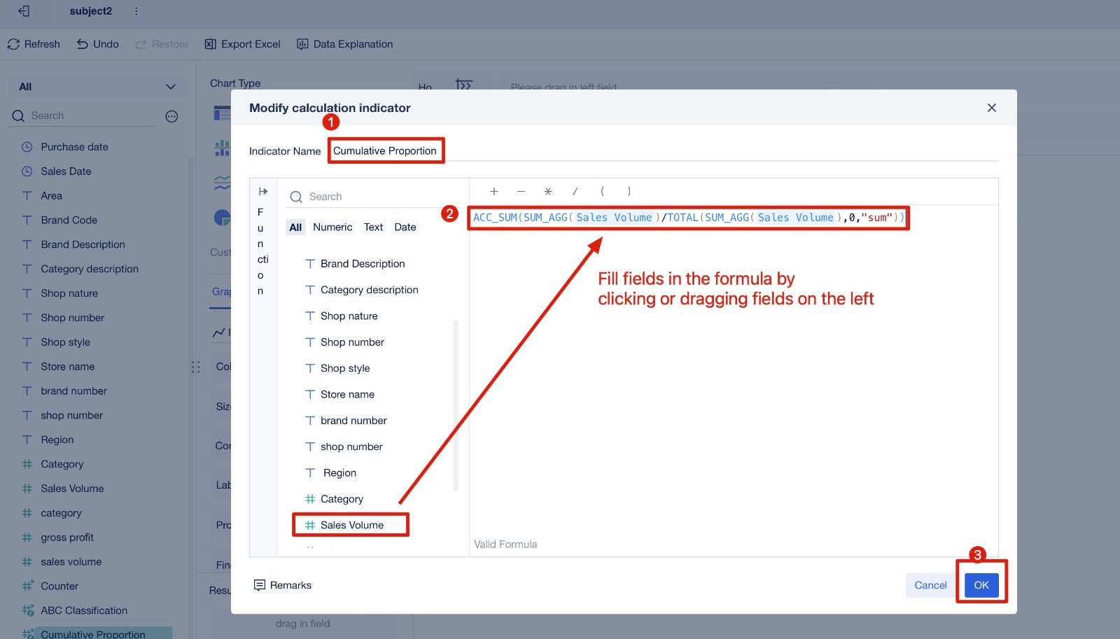Open the All dropdown in the field panel

click(x=97, y=87)
